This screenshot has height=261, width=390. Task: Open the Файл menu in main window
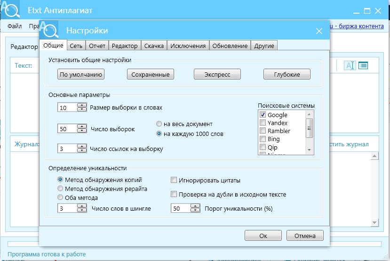tap(15, 26)
